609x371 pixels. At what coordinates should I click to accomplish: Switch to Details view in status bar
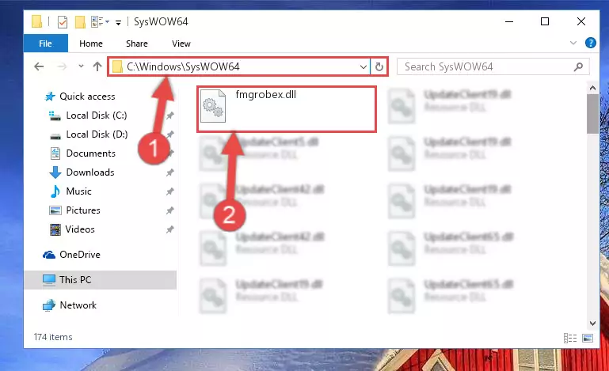tap(570, 338)
